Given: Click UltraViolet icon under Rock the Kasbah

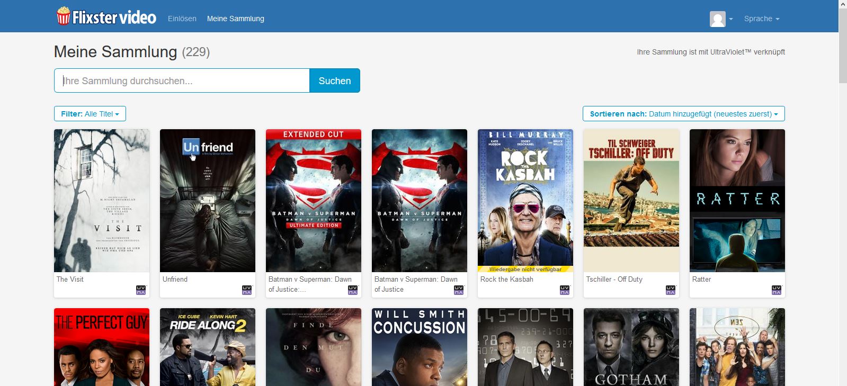Looking at the screenshot, I should coord(565,290).
